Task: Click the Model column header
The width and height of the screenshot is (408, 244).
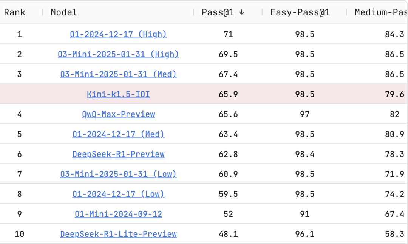Action: (x=64, y=12)
